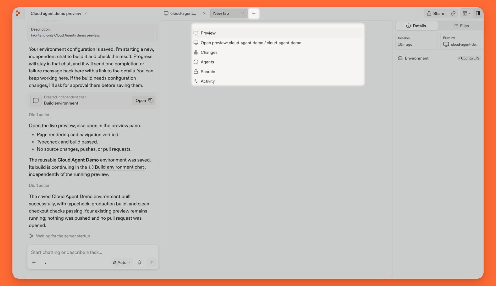Follow the Open the live preview link
The height and width of the screenshot is (286, 496).
52,126
